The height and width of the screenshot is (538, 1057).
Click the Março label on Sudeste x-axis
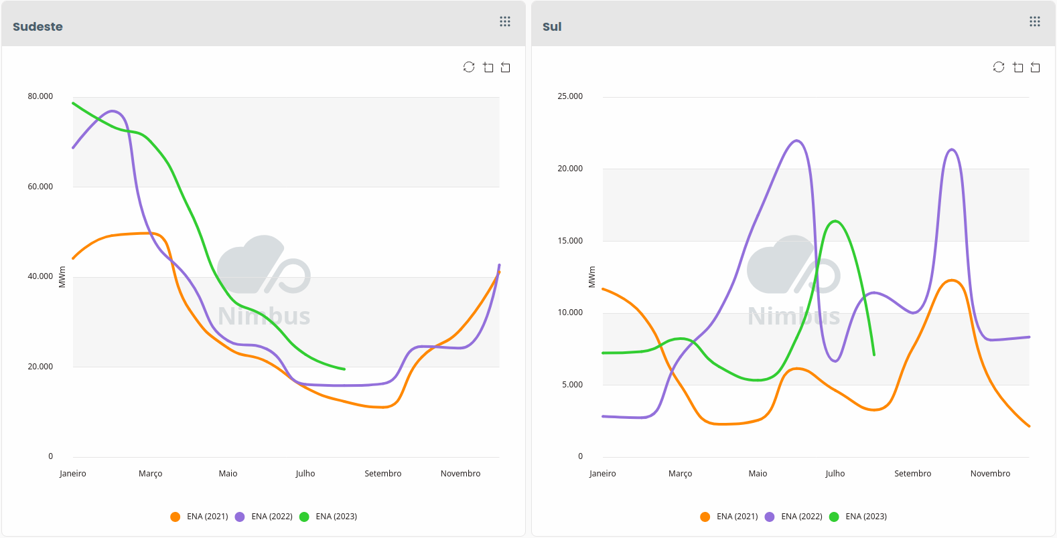[x=151, y=474]
